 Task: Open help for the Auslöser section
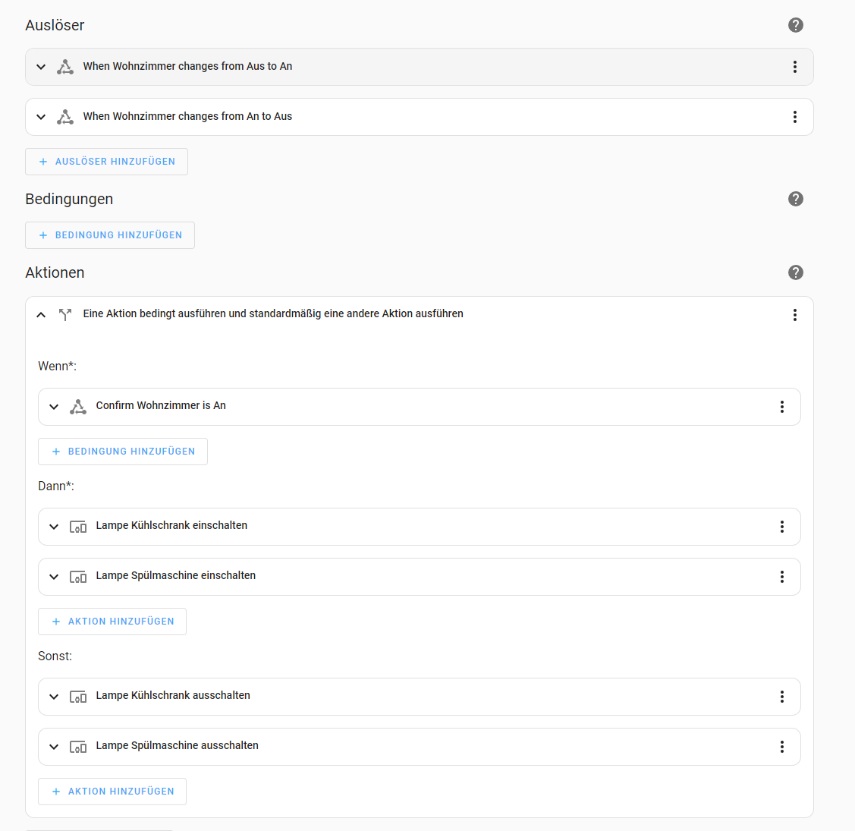click(x=795, y=25)
